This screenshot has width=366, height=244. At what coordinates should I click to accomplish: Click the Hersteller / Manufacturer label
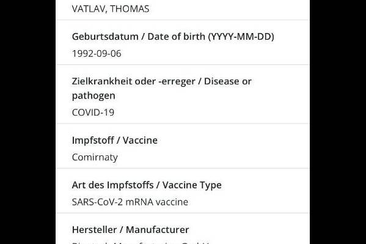(x=131, y=230)
